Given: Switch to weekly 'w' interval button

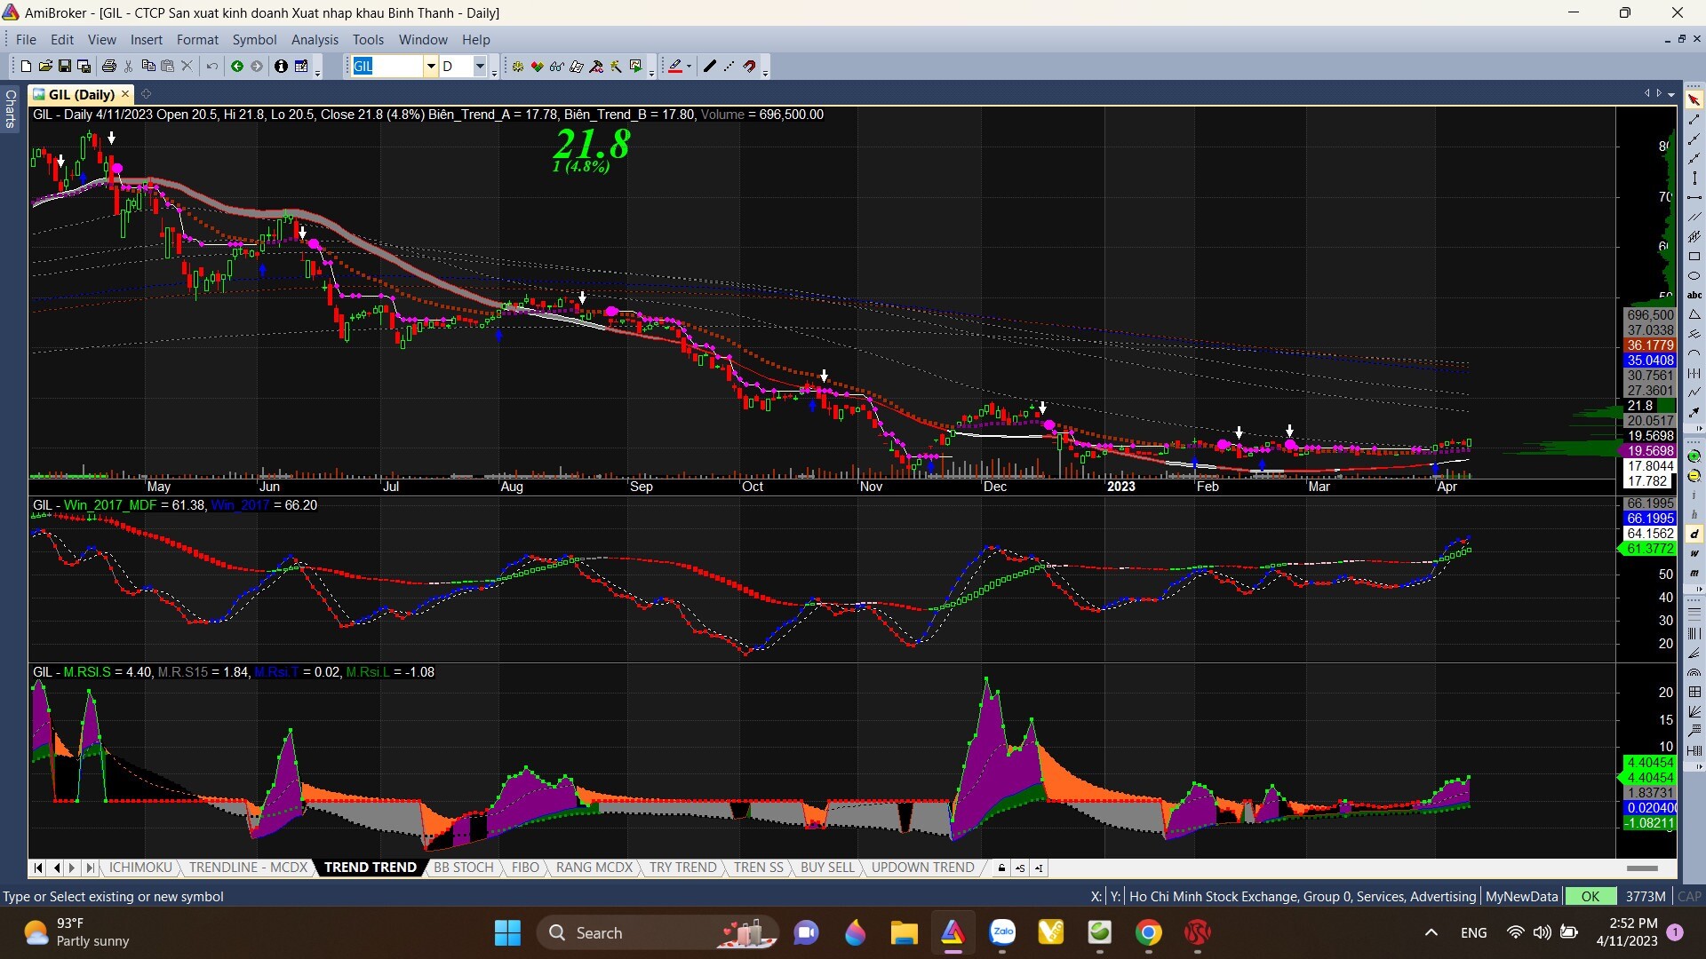Looking at the screenshot, I should click(x=1694, y=553).
